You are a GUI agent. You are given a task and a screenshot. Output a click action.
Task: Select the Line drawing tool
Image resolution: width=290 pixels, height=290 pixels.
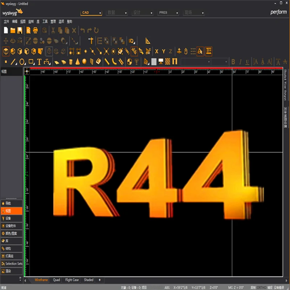[13, 62]
